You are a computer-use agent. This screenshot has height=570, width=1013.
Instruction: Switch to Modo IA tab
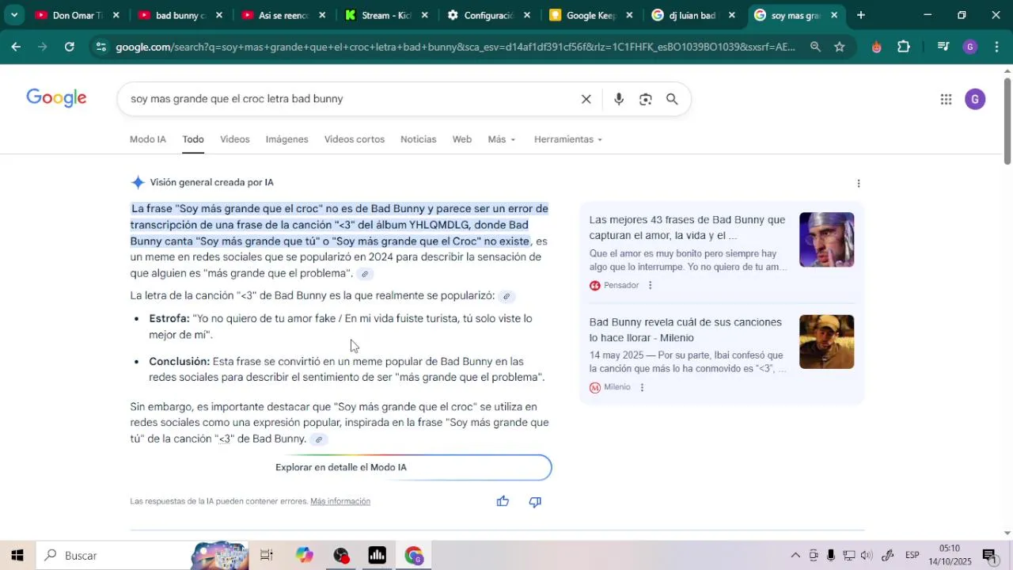coord(148,139)
